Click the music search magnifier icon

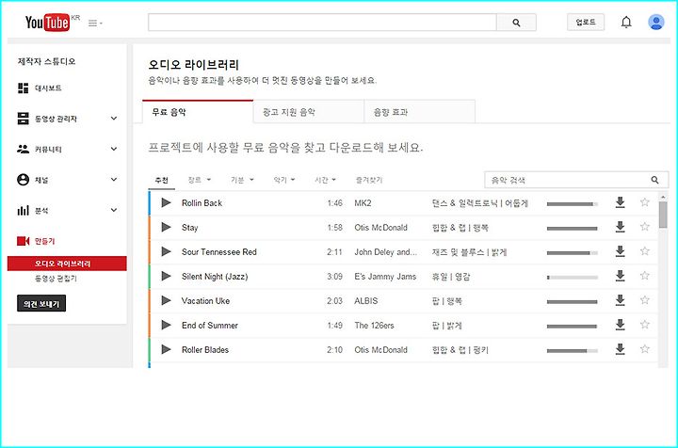coord(654,180)
